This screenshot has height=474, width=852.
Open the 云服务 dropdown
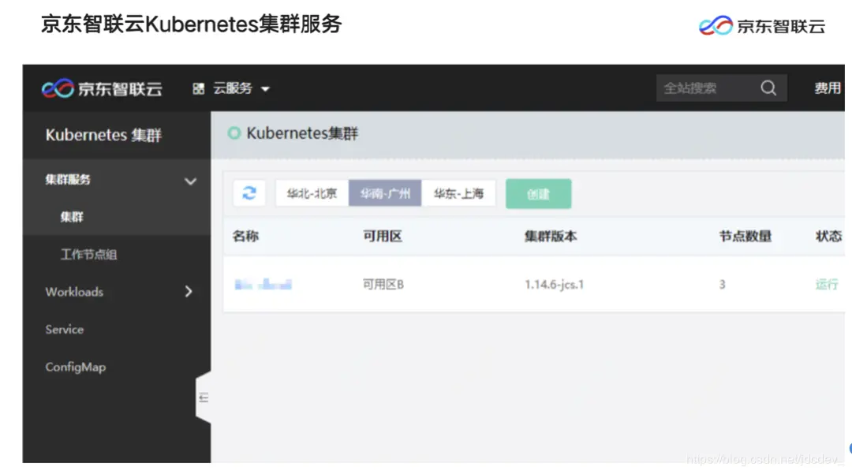click(x=234, y=88)
